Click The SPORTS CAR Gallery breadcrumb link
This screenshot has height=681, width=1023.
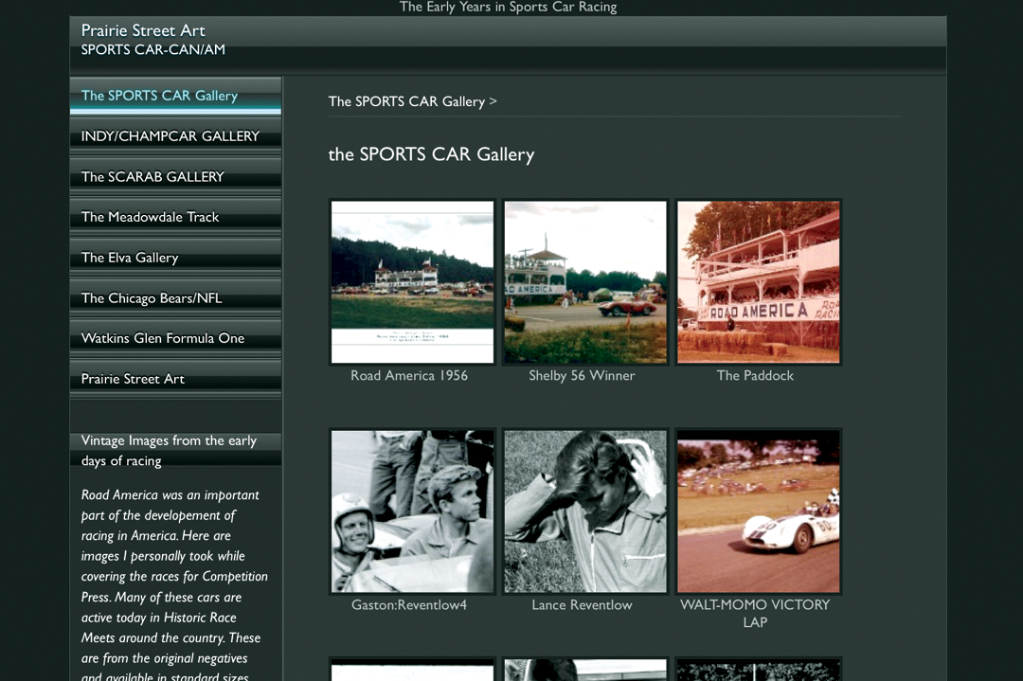tap(406, 101)
